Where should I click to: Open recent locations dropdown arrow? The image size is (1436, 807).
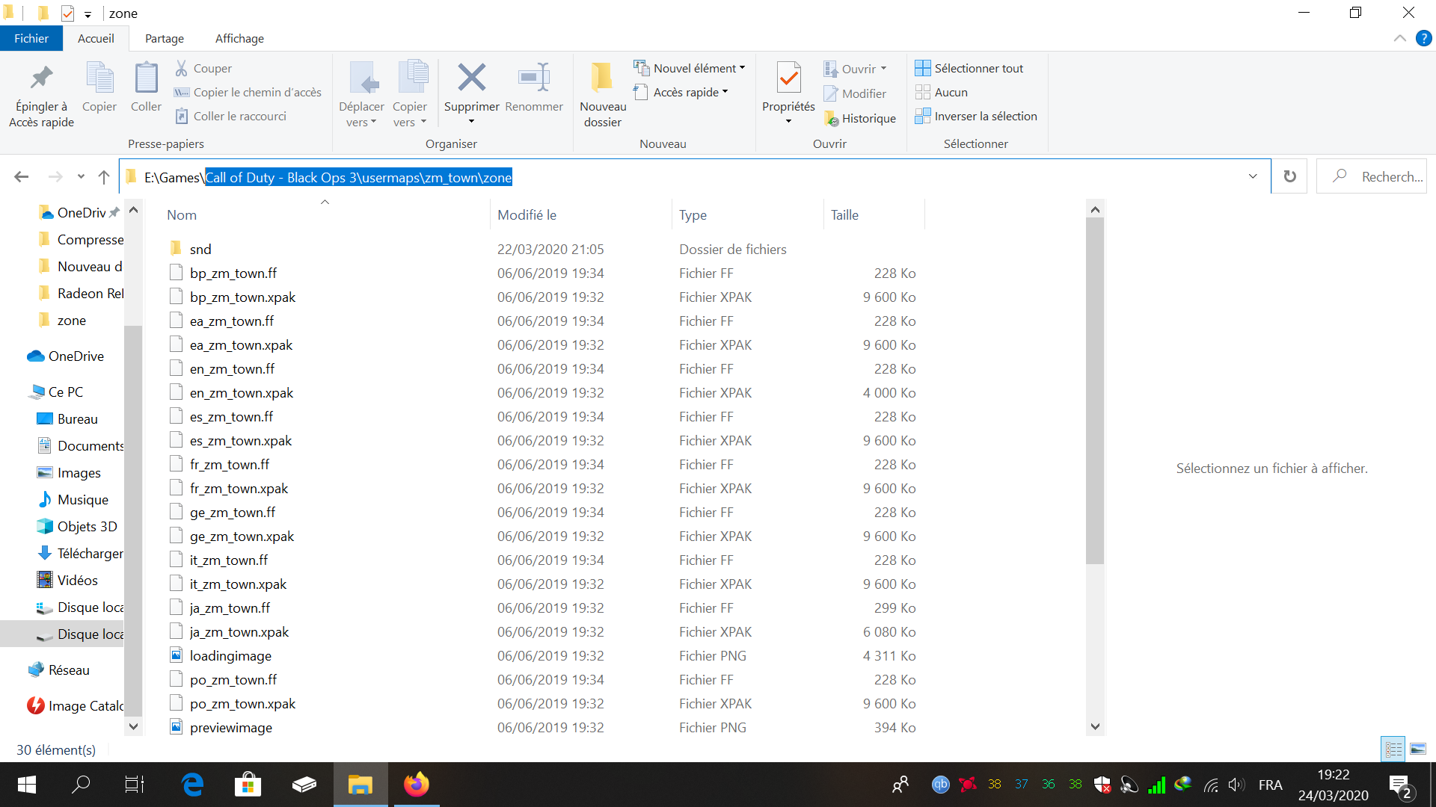81,177
